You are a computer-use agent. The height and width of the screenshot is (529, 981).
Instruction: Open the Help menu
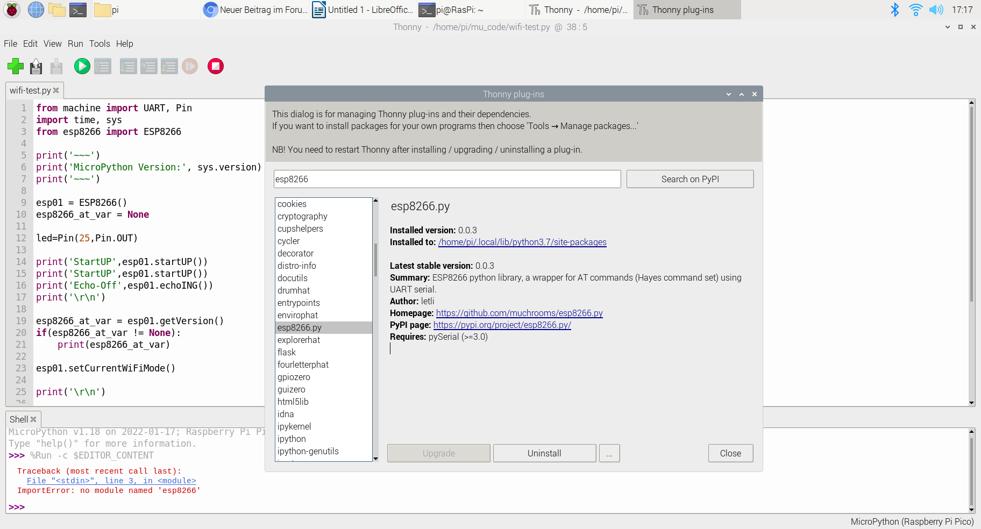(x=124, y=44)
